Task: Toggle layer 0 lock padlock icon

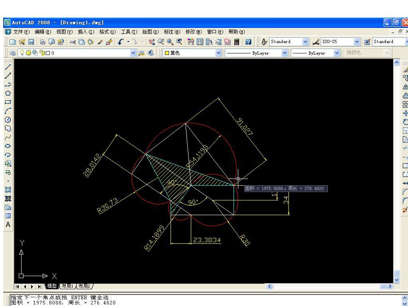Action: [42, 53]
